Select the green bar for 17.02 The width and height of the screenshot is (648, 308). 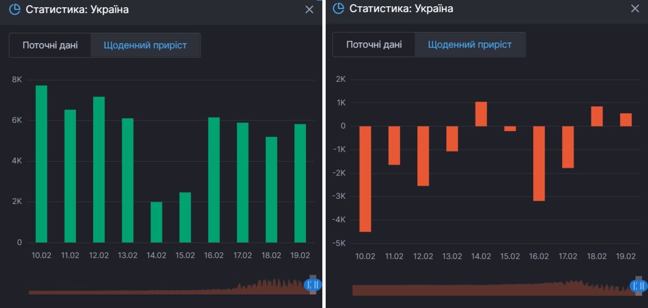tap(243, 182)
